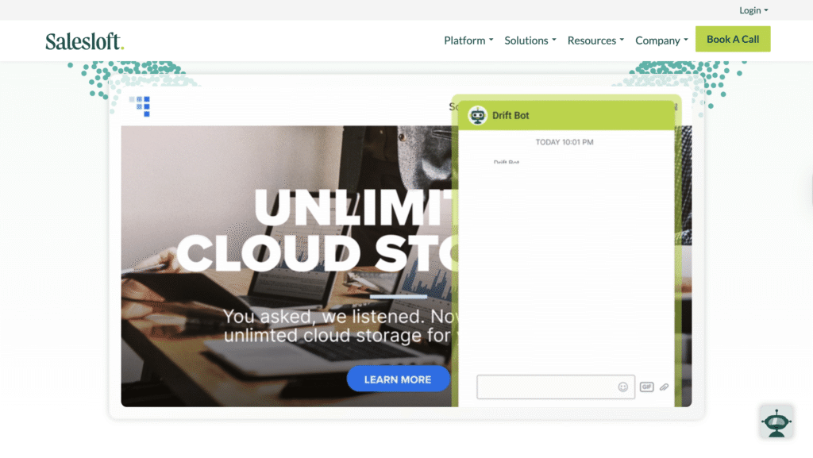Click the attachment paperclip icon
The image size is (813, 458).
click(x=665, y=387)
